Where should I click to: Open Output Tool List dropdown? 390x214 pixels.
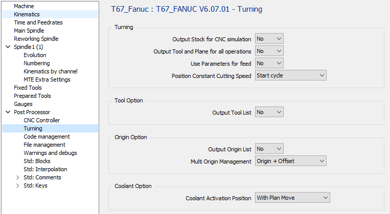(x=269, y=112)
